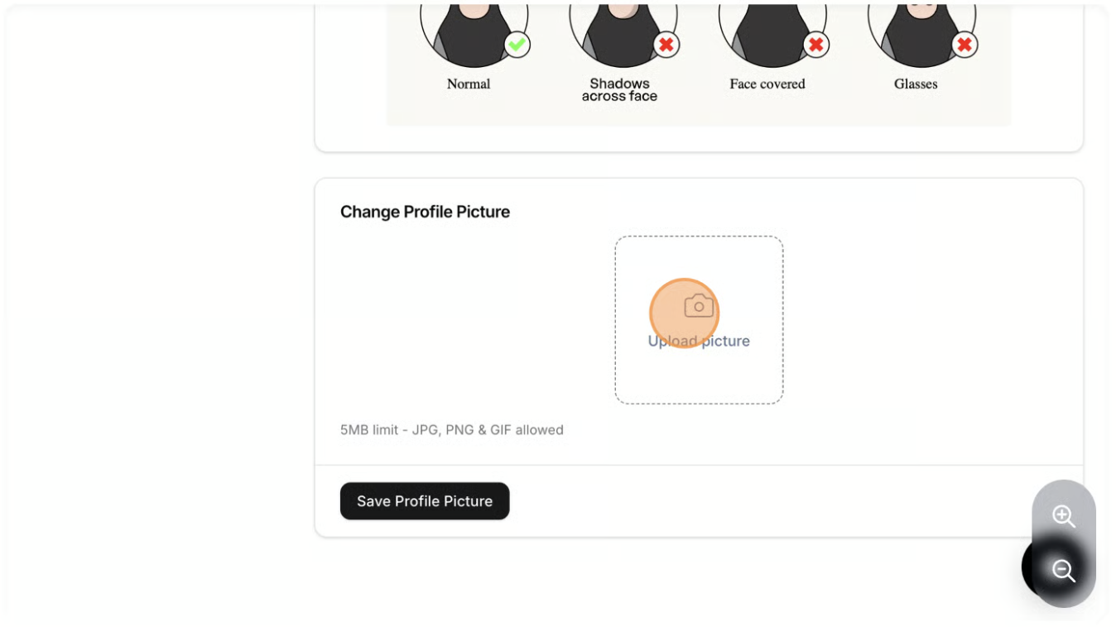Click the Change Profile Picture heading
This screenshot has height=627, width=1116.
425,212
